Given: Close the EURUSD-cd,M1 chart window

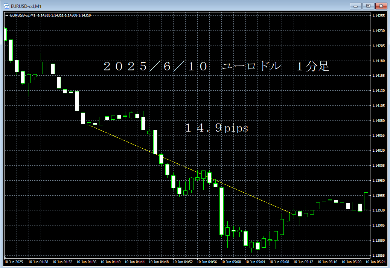Looking at the screenshot, I should [381, 6].
